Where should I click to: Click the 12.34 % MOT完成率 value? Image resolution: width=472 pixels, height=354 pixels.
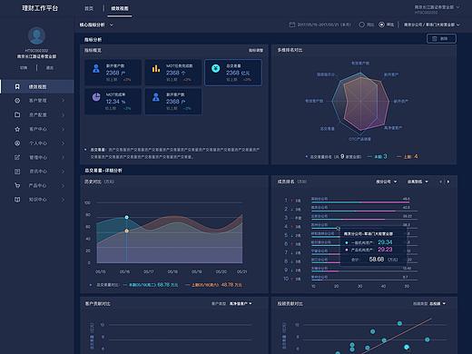(x=115, y=102)
